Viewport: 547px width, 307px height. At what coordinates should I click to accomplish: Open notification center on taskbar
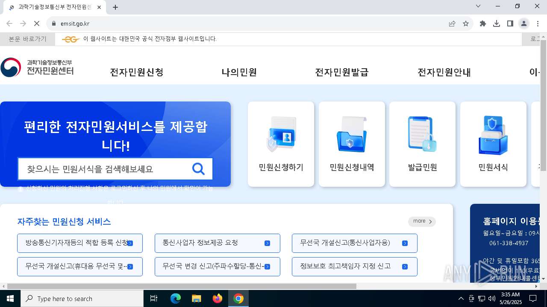tap(533, 298)
